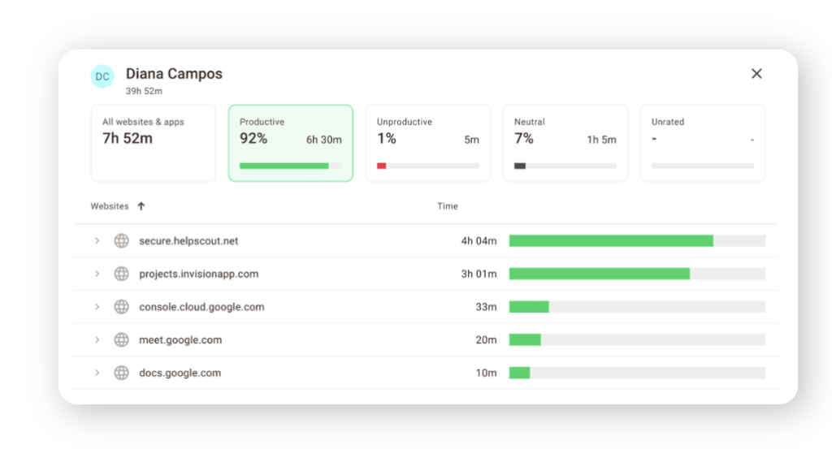The image size is (832, 449).
Task: Click the 10m time value
Action: 486,373
